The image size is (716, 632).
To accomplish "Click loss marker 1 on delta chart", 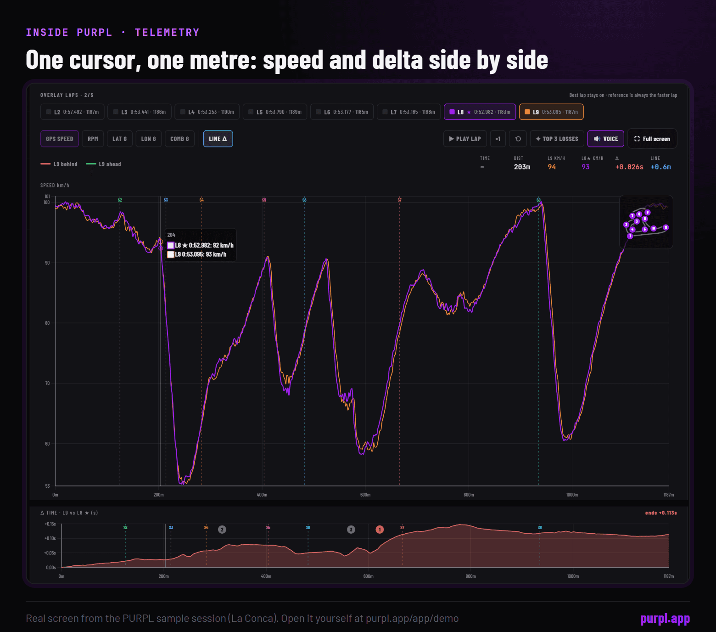I will 380,530.
